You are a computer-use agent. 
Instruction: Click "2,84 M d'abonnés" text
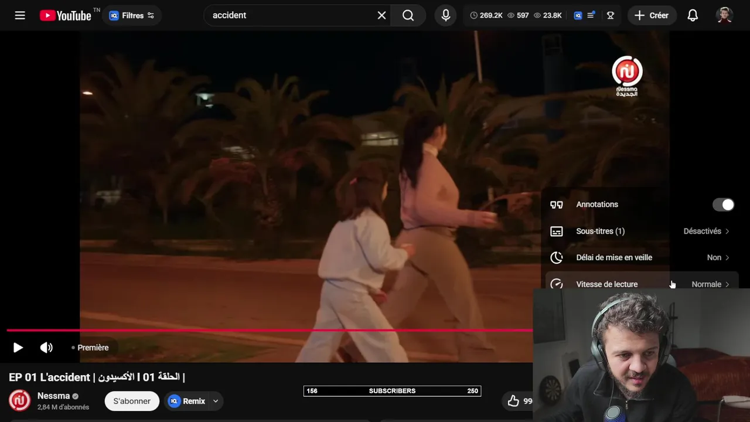63,407
